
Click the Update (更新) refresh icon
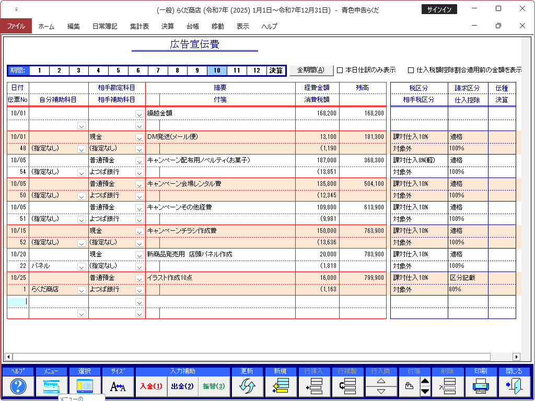point(247,386)
